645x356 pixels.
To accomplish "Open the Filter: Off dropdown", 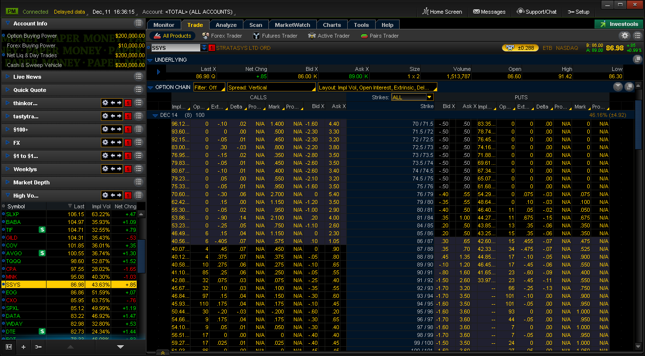I will [209, 88].
